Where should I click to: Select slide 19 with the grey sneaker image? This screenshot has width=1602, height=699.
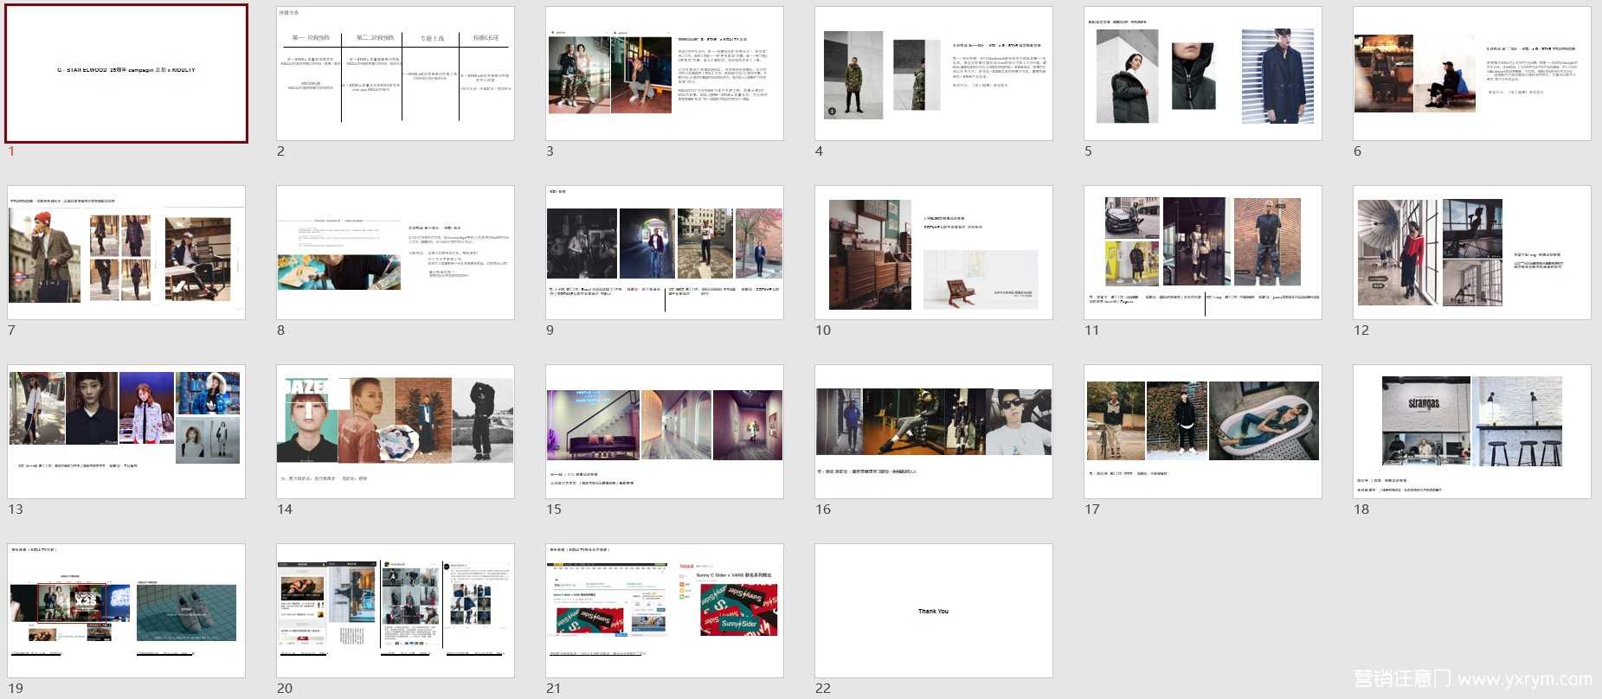tap(126, 611)
